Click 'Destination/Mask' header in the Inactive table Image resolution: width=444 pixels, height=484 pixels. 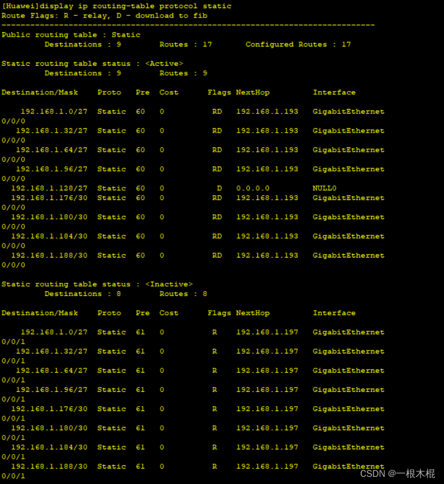[40, 313]
